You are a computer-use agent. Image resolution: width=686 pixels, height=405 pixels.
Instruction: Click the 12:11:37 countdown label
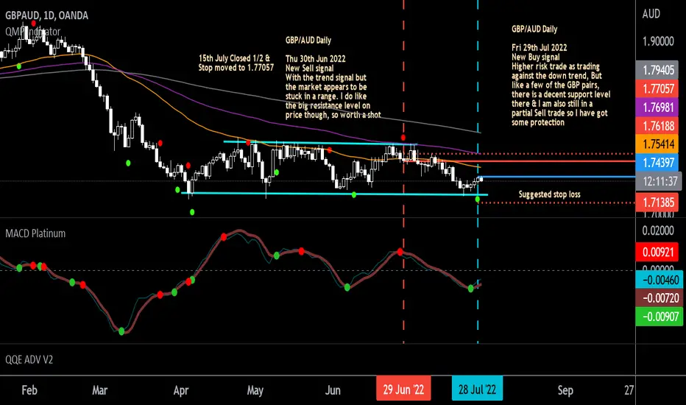[x=659, y=181]
